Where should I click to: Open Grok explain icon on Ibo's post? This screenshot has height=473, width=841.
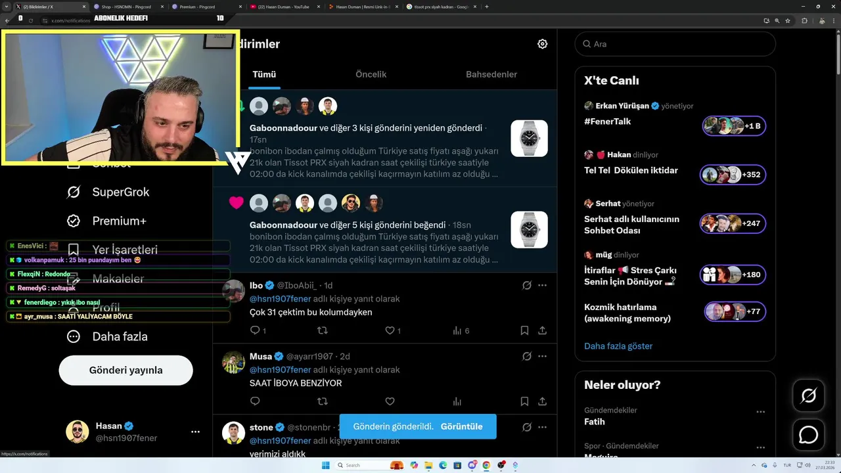pyautogui.click(x=526, y=285)
